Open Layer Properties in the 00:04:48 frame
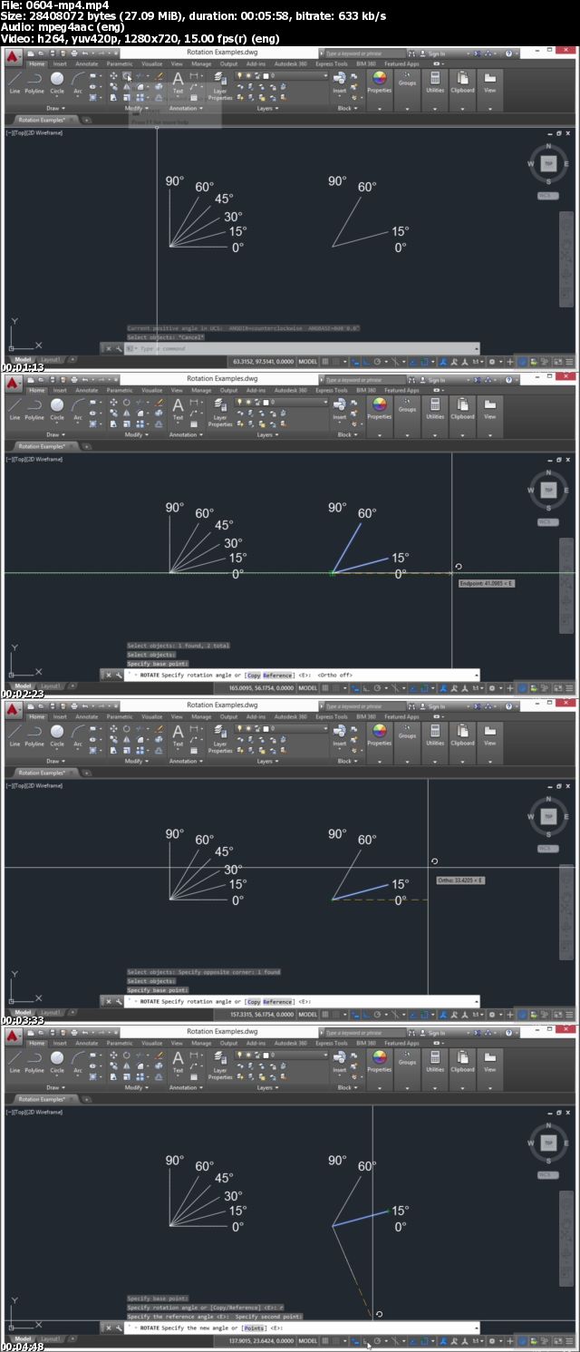The image size is (580, 1352). (x=220, y=1064)
